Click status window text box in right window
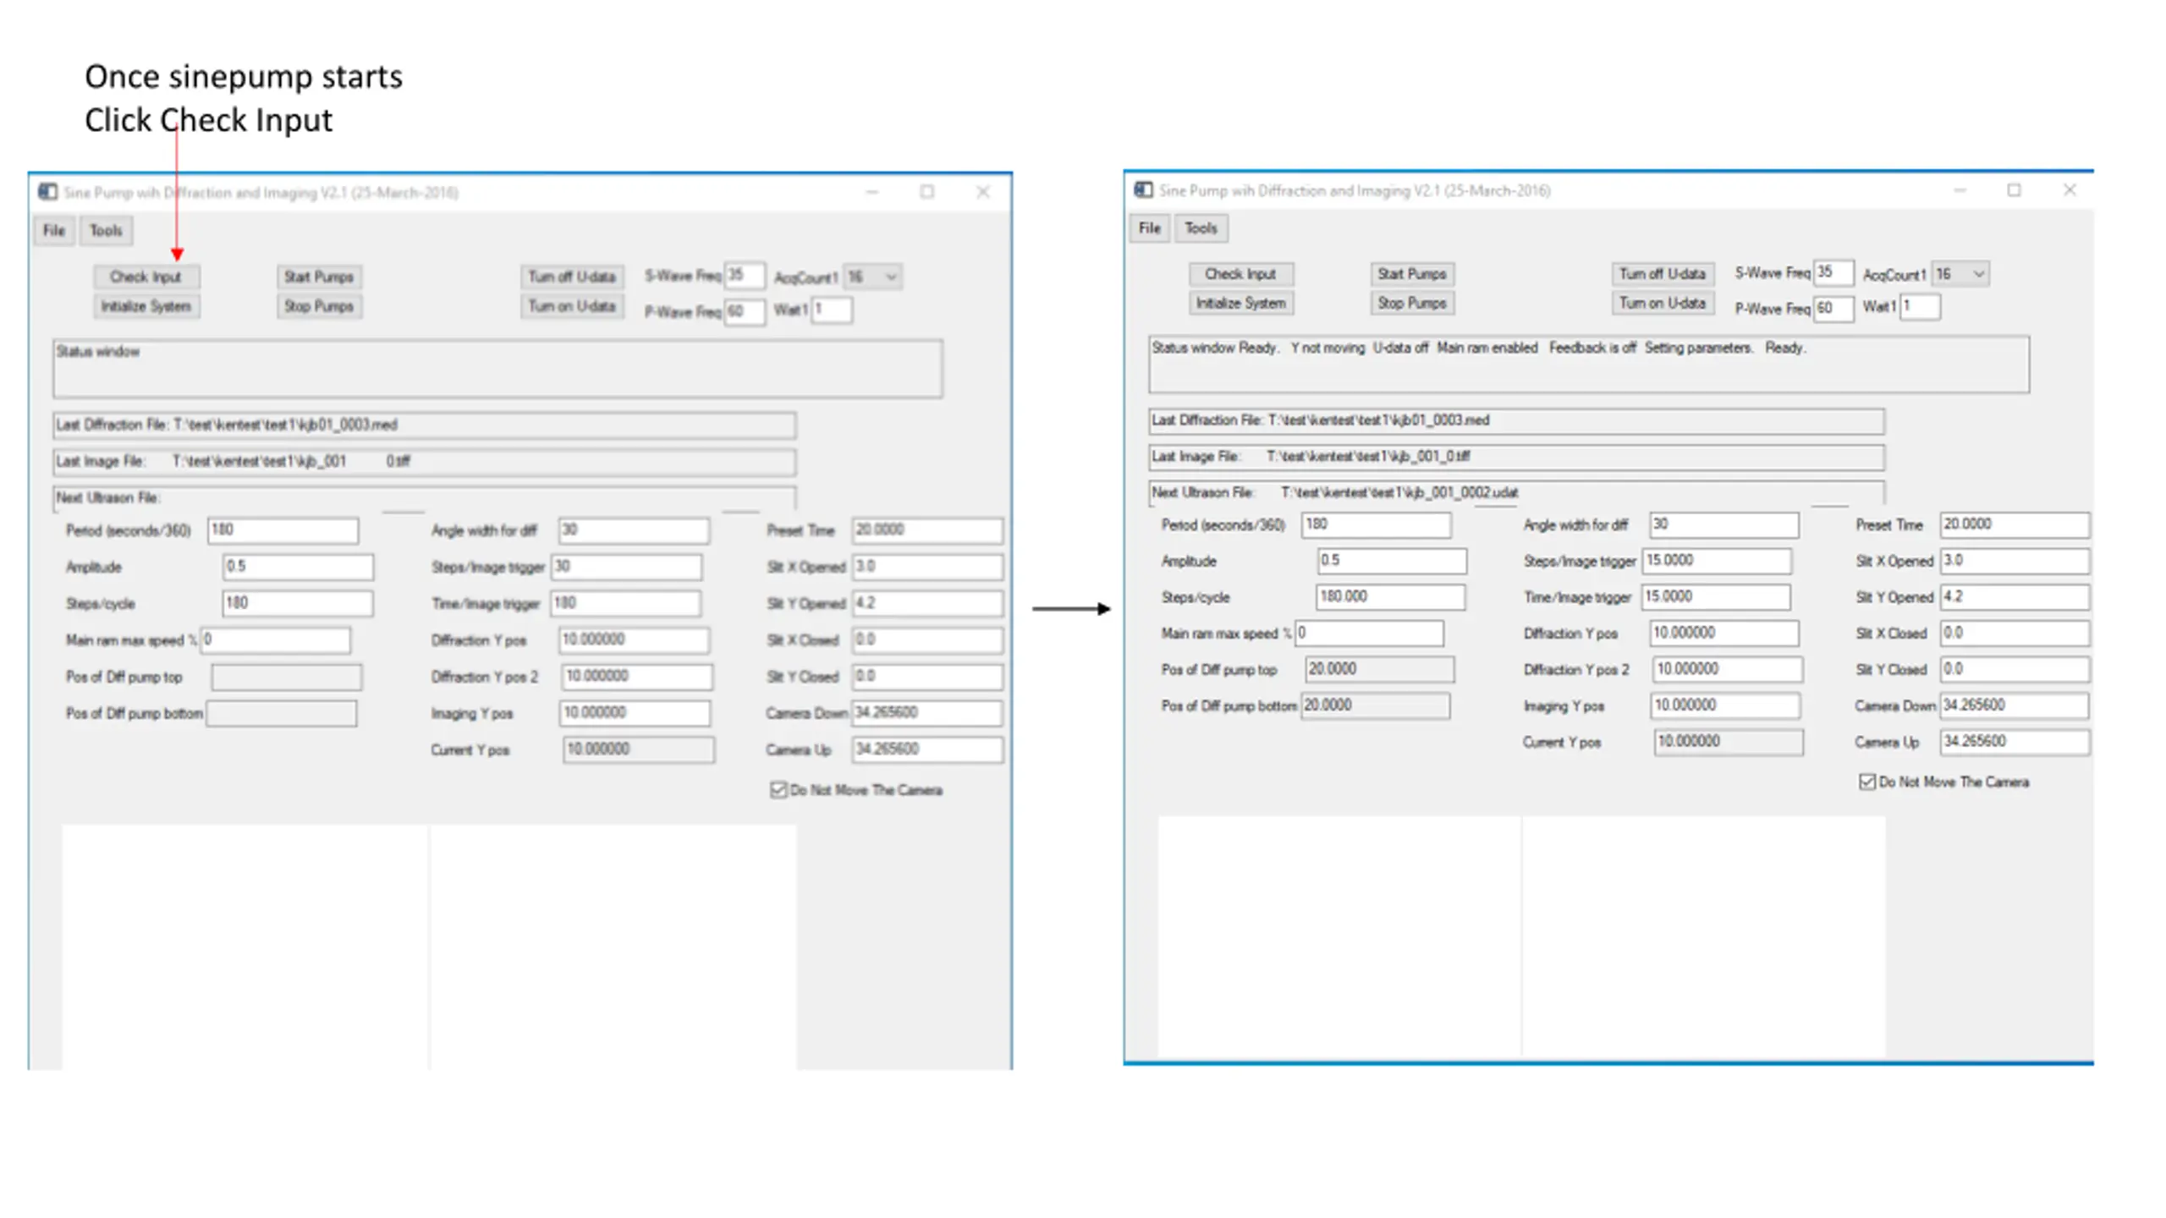2166x1218 pixels. tap(1589, 365)
